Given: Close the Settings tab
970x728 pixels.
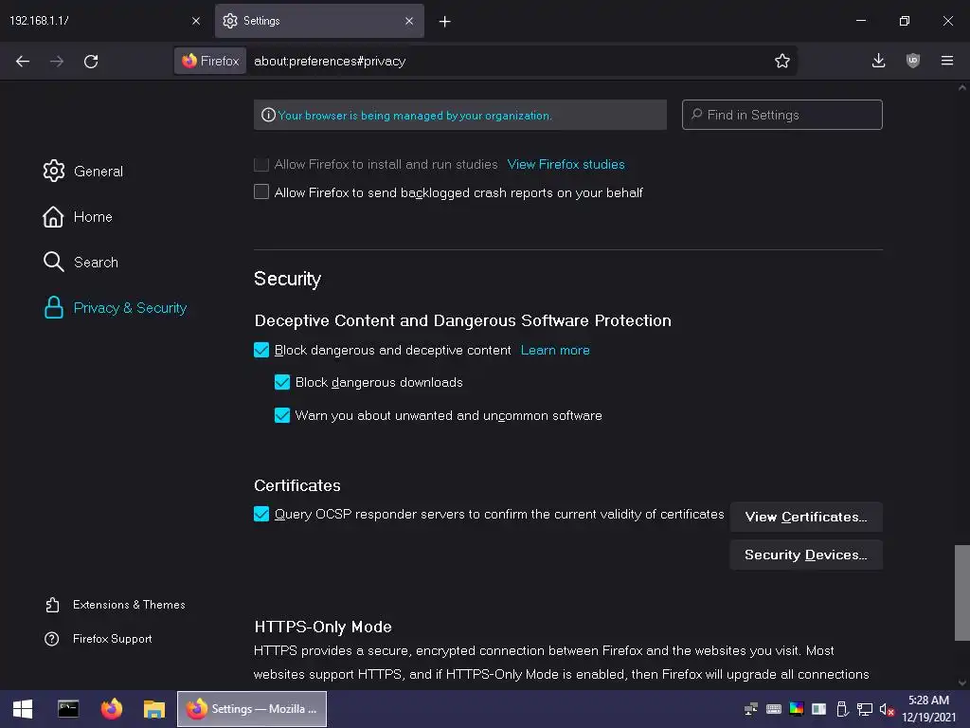Looking at the screenshot, I should point(409,21).
